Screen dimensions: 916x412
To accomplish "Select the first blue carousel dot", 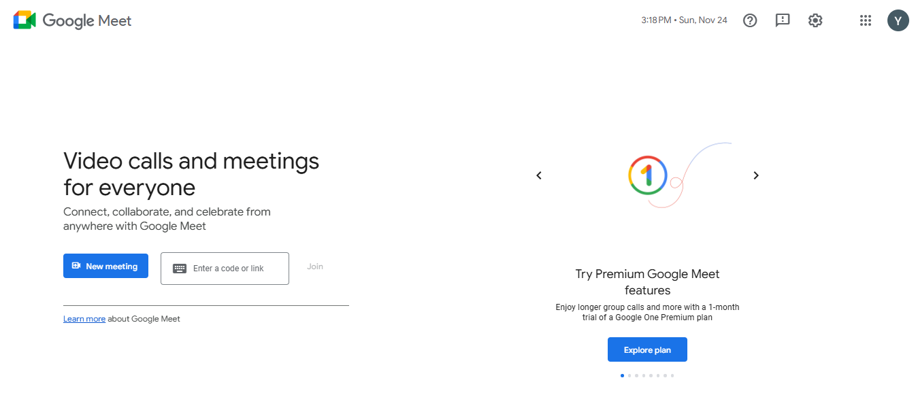I will [622, 375].
